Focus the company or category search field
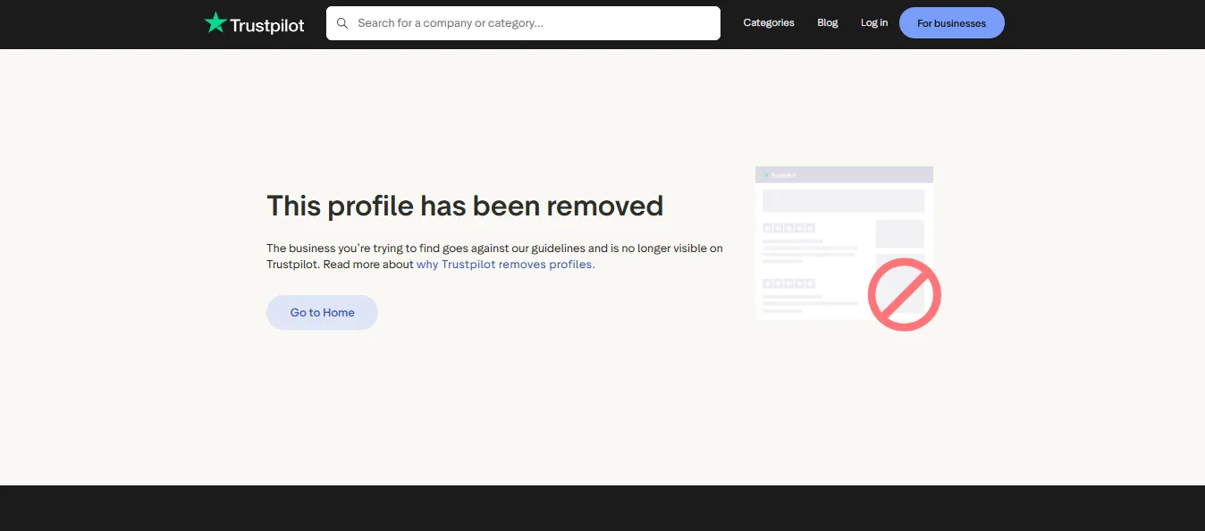Screen dimensions: 1205x531 click(x=523, y=23)
